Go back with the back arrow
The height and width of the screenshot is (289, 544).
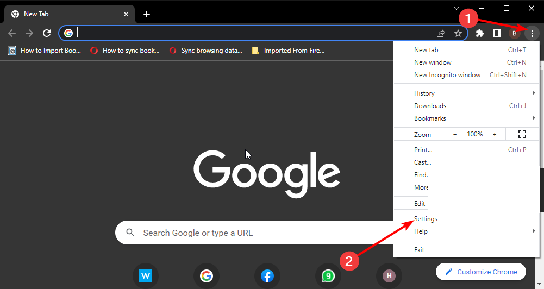coord(12,33)
